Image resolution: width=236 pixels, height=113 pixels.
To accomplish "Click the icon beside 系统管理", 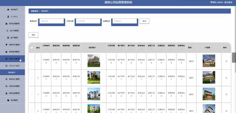I will coord(8,100).
